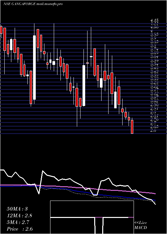This screenshot has height=234, width=167.
Task: Select the 5MA : 2.7 readout
Action: [18, 222]
